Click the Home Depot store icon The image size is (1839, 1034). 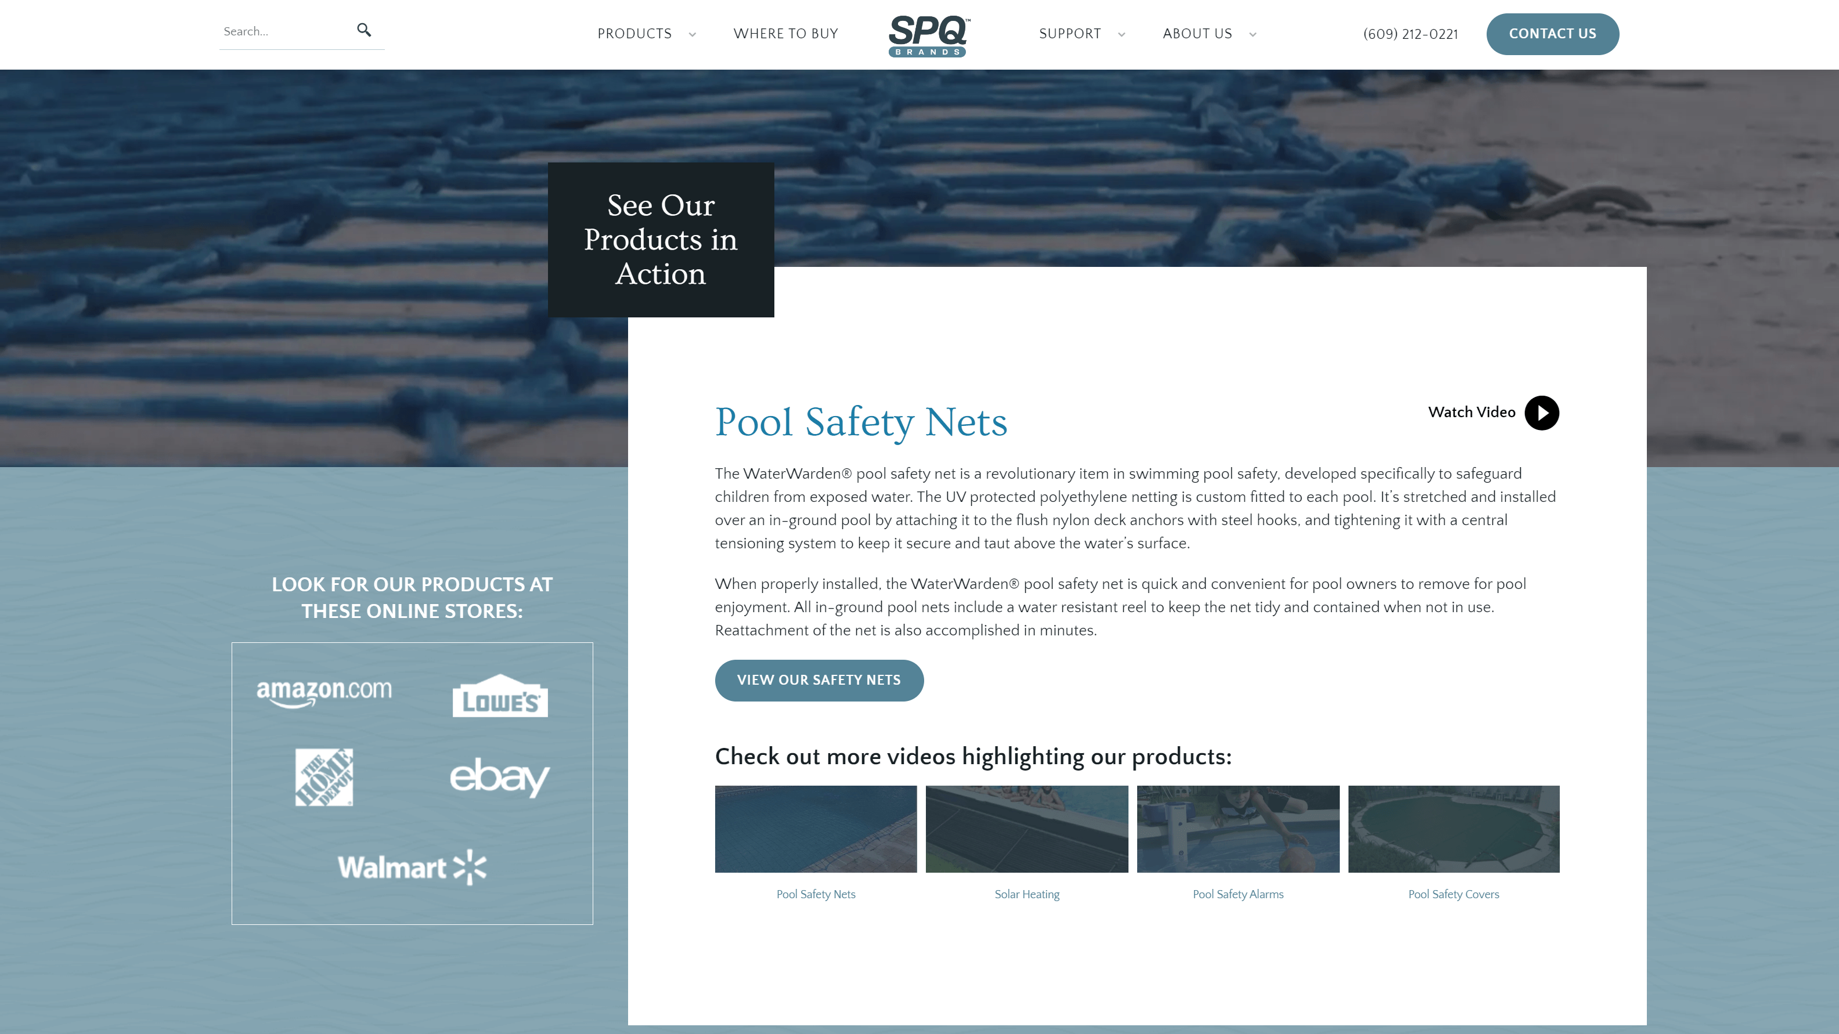(324, 776)
